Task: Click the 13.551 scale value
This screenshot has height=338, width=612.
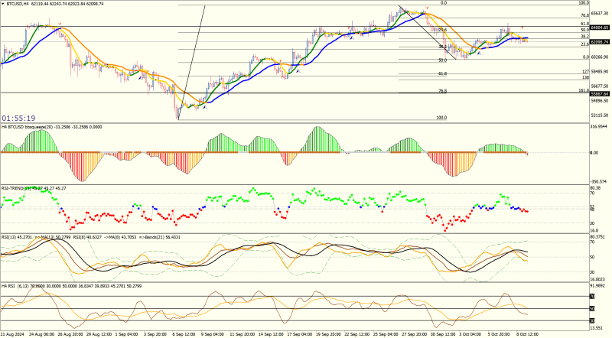Action: tap(597, 328)
